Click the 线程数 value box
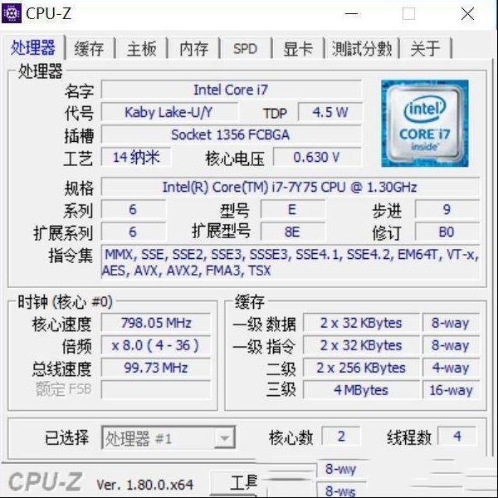The height and width of the screenshot is (498, 498). coord(457,436)
